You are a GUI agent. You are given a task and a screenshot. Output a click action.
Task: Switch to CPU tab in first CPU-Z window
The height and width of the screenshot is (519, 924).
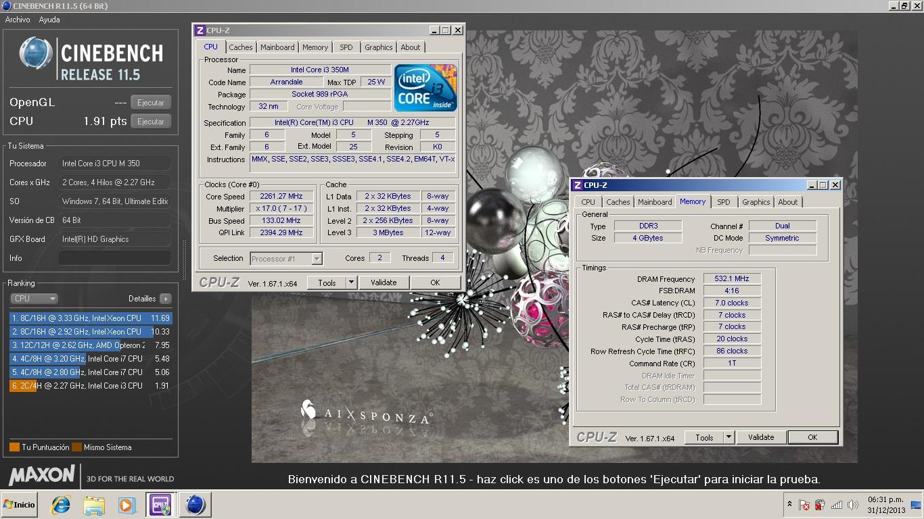211,47
